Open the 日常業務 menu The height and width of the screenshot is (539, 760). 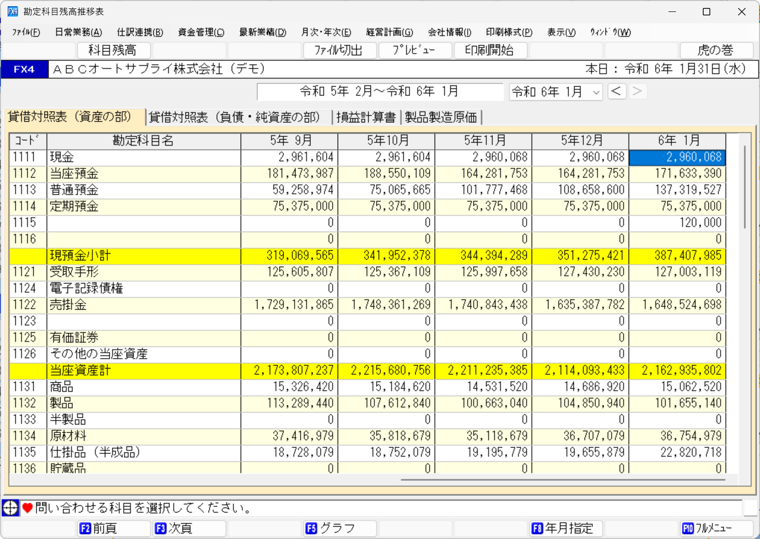click(78, 32)
